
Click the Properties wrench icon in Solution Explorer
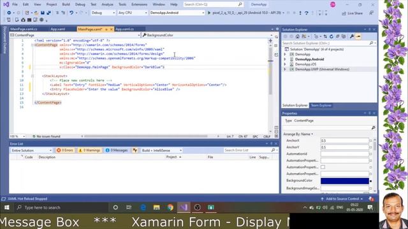click(x=352, y=37)
